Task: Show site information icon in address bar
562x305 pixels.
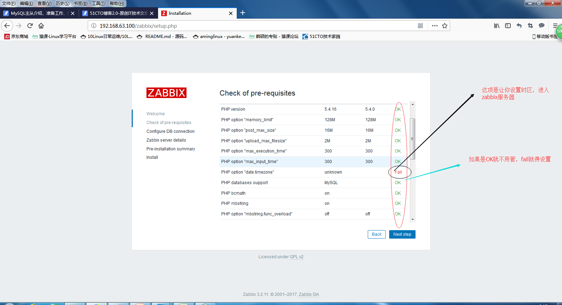Action: tap(94, 26)
